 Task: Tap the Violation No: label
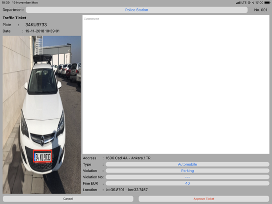(93, 177)
